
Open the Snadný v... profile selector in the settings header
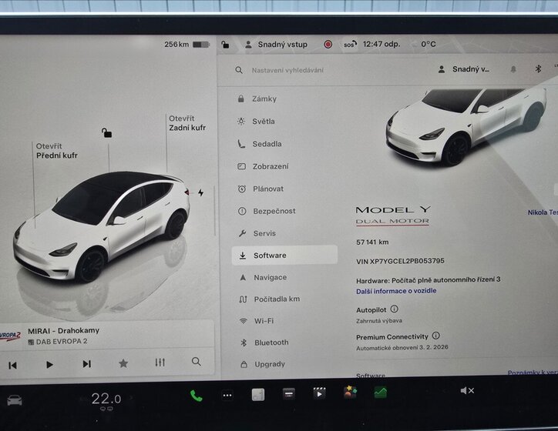pos(463,69)
